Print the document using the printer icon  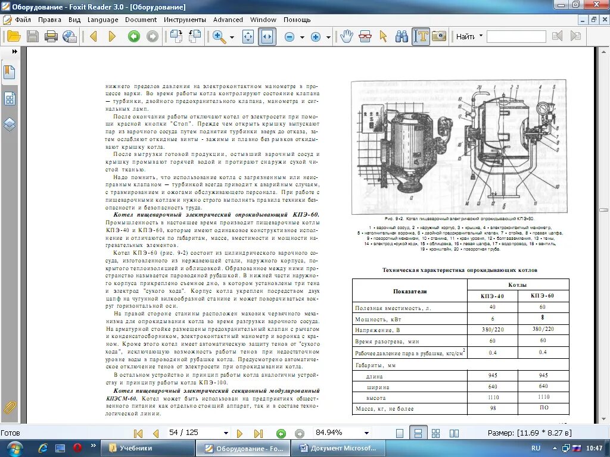51,36
